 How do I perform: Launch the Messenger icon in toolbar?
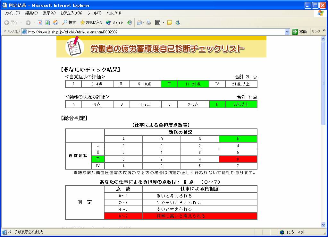(177, 22)
